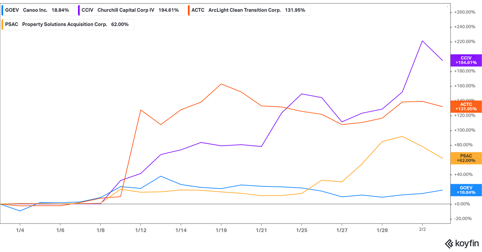Click the +0.00% baseline axis label
482x252 pixels.
pyautogui.click(x=463, y=204)
